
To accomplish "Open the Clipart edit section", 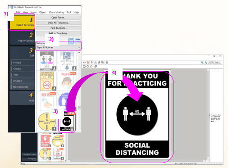I will (x=23, y=68).
